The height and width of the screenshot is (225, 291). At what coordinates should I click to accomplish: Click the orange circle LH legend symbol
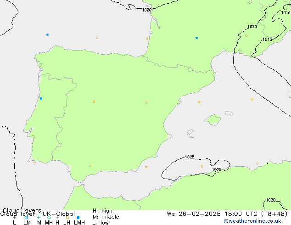[67, 217]
